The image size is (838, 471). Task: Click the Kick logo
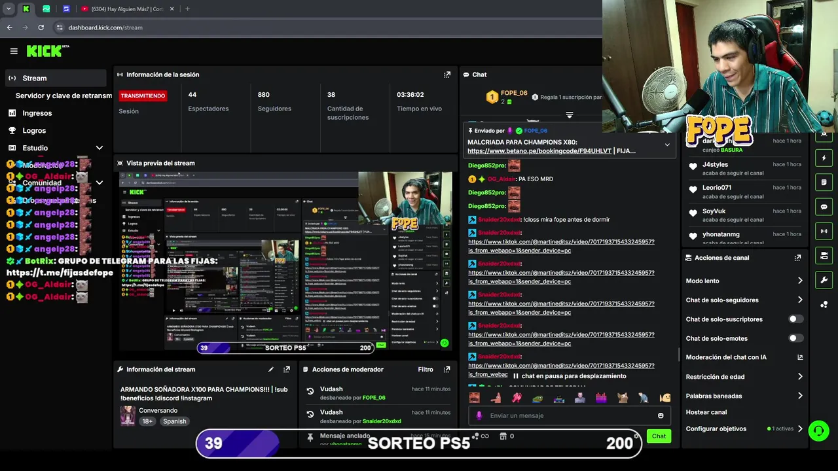pyautogui.click(x=47, y=51)
